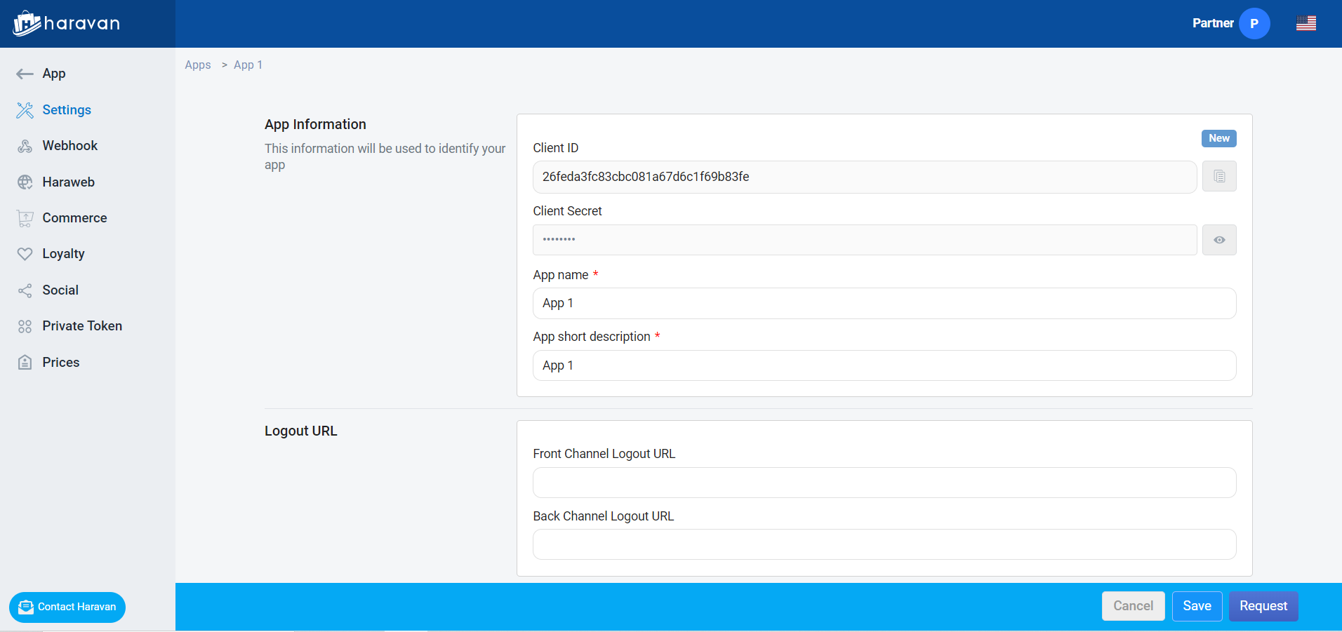Reveal the Client Secret with the eye toggle
The image size is (1342, 632).
1218,239
